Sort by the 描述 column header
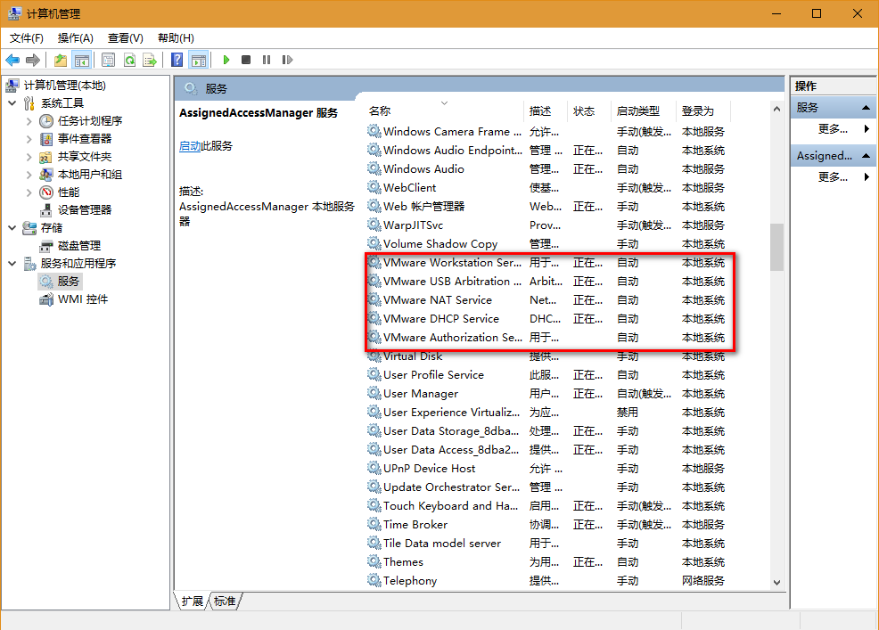Screen dimensions: 879x630 coord(546,111)
